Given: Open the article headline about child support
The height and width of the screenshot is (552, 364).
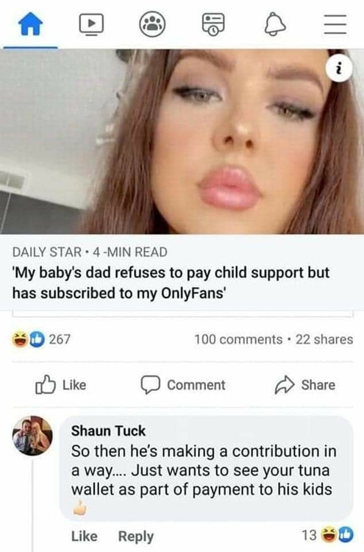Looking at the screenshot, I should click(x=171, y=283).
